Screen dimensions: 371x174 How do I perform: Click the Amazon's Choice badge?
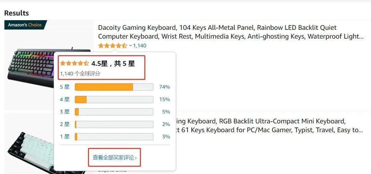[25, 25]
